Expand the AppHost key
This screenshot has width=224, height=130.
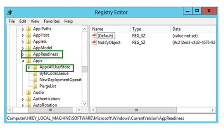(23, 35)
